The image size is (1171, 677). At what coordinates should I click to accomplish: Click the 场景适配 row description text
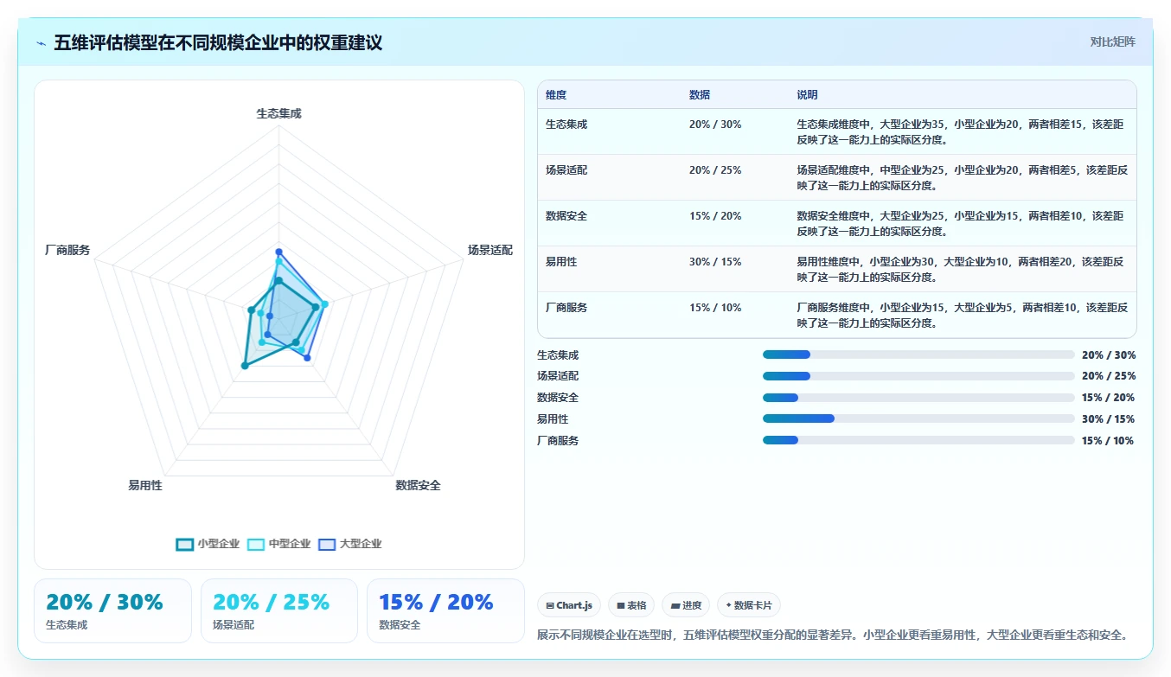tap(962, 177)
